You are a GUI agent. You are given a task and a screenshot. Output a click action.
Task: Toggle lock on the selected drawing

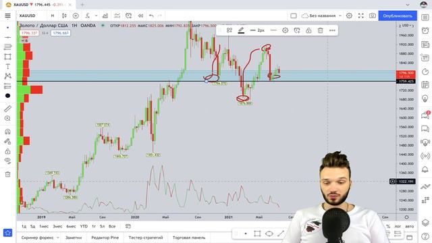(x=308, y=30)
